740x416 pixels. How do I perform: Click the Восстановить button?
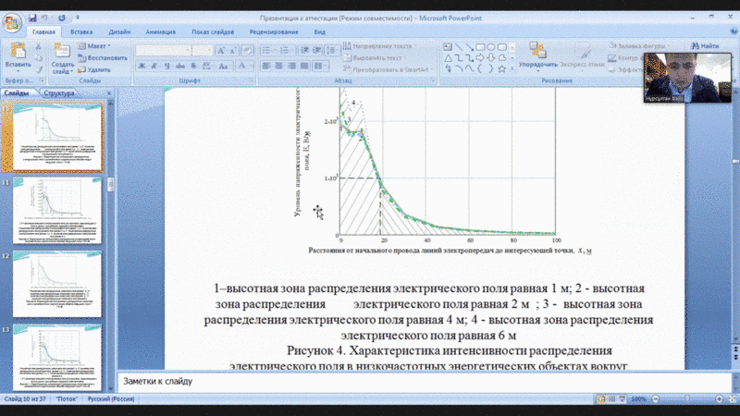[x=100, y=57]
